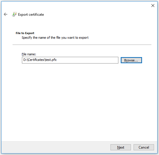Viewport: 159px width, 155px height.
Task: Place cursor on test.pfx in the path
Action: point(51,60)
